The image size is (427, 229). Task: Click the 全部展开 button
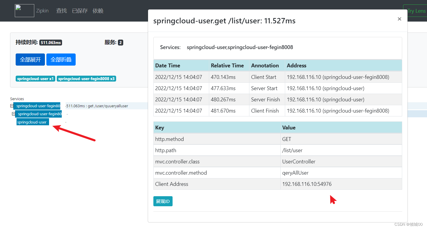(30, 59)
